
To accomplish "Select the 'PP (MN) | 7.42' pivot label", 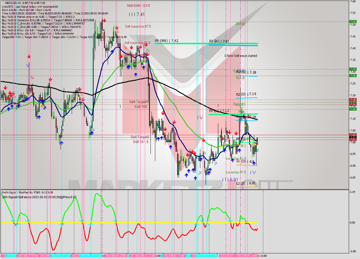I will 166,41.
